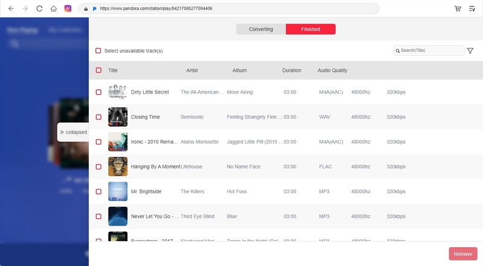Check the Closing Time row checkbox

pos(98,117)
